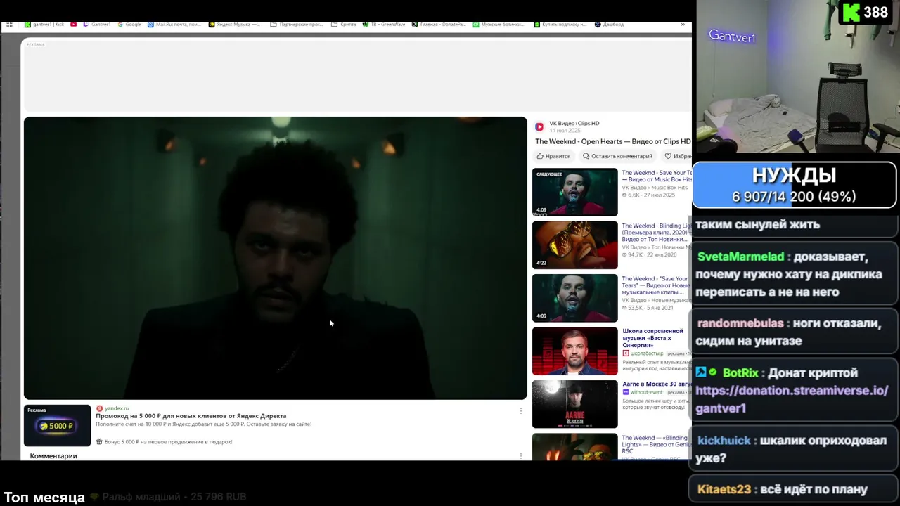Open the Google bookmark
900x506 pixels.
pos(129,25)
